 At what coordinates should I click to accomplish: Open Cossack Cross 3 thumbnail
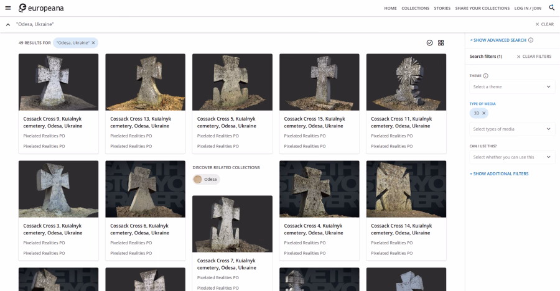[x=58, y=189]
